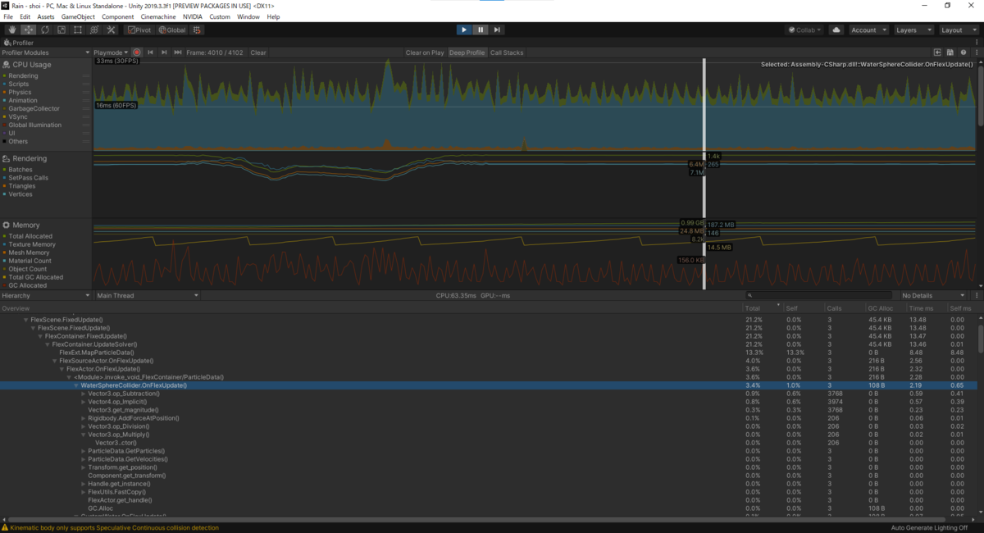
Task: Open Layers dropdown
Action: (913, 30)
